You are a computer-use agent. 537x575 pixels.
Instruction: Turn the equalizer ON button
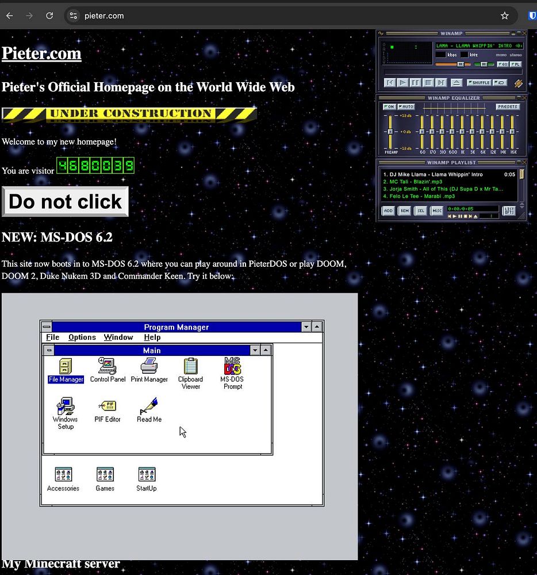point(389,107)
